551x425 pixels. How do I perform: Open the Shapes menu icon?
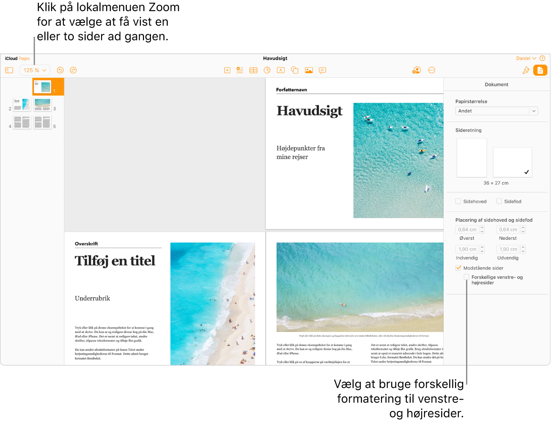tap(295, 70)
